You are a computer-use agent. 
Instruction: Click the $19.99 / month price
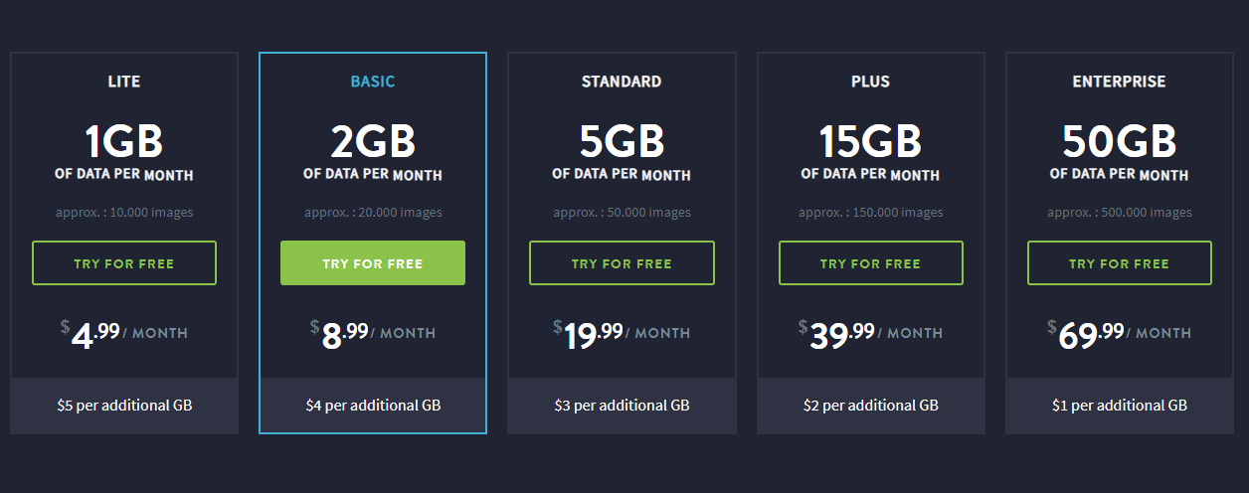[x=622, y=334]
